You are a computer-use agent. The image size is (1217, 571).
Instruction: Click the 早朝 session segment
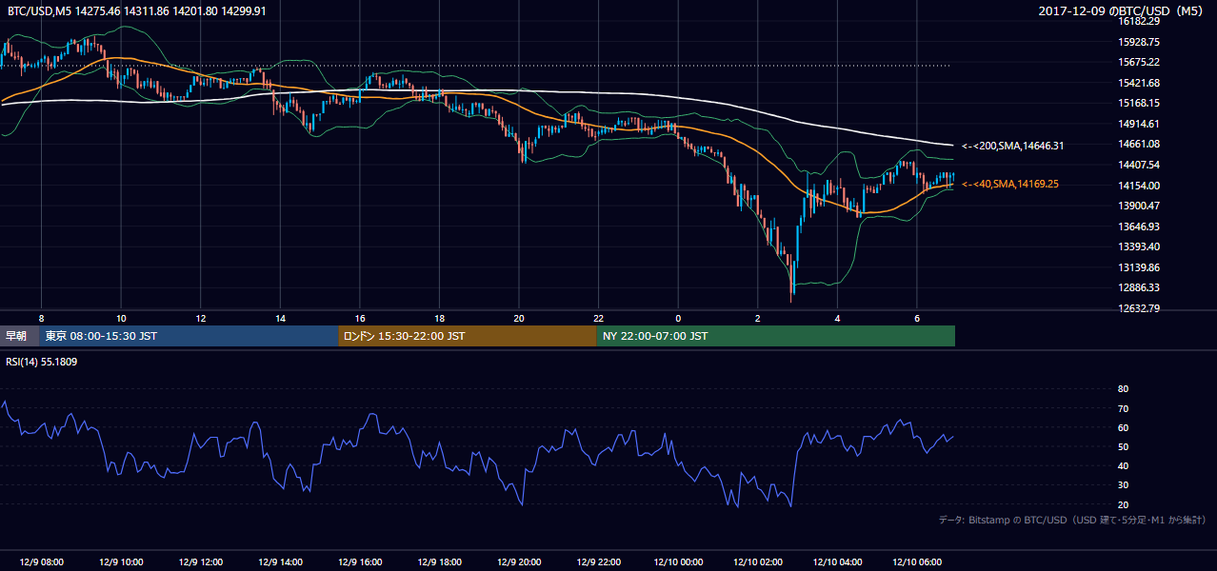click(20, 336)
